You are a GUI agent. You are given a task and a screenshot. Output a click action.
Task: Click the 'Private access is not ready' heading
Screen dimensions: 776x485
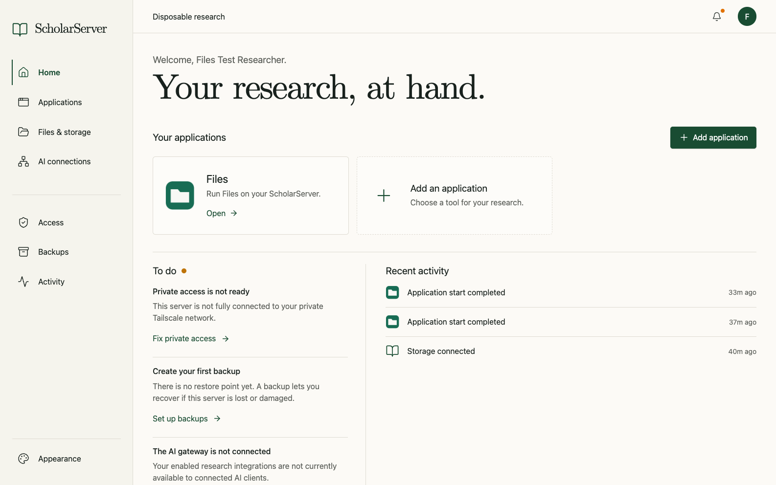201,291
